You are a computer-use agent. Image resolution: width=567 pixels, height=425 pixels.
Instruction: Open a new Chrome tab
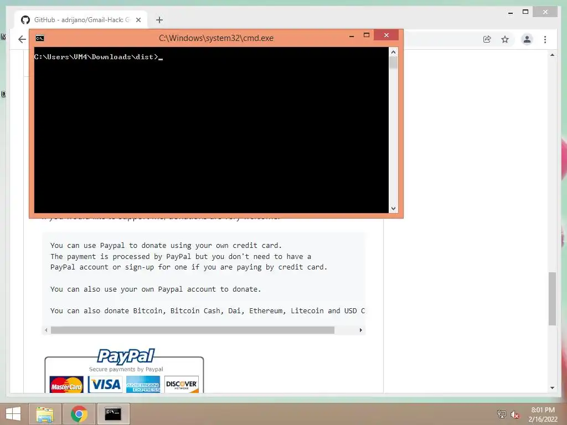[x=159, y=20]
